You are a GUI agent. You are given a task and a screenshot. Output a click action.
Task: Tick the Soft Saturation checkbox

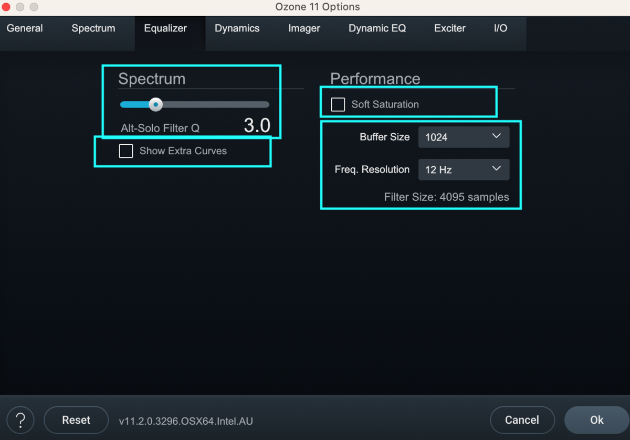(x=338, y=104)
